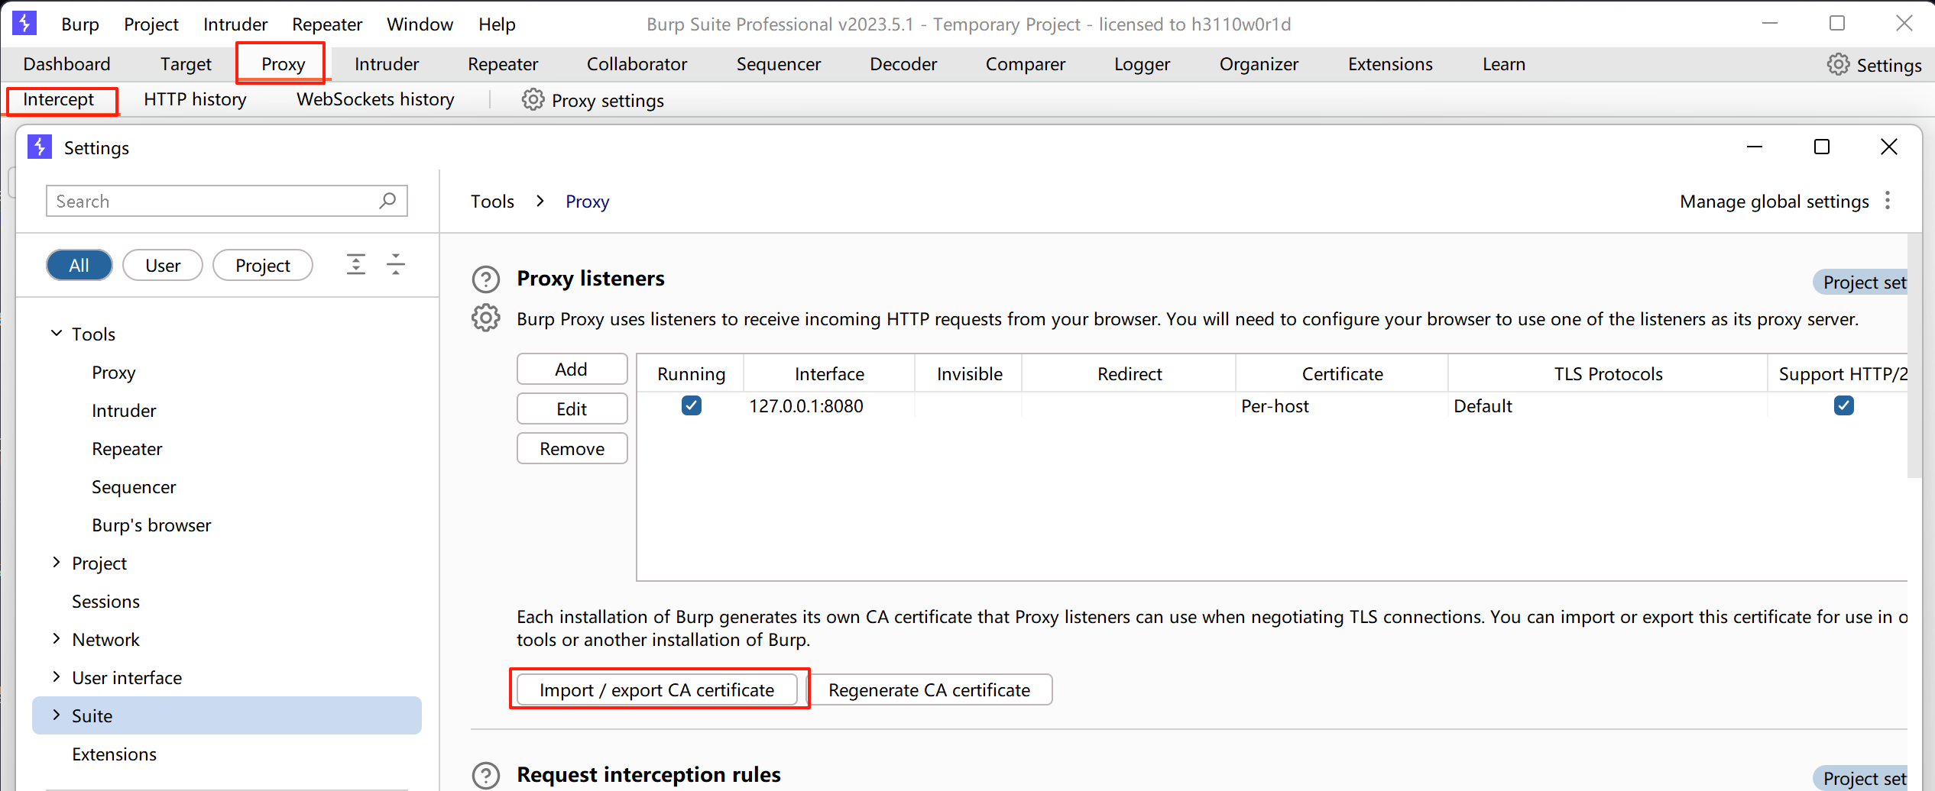Switch to the Dashboard tab

[x=67, y=64]
